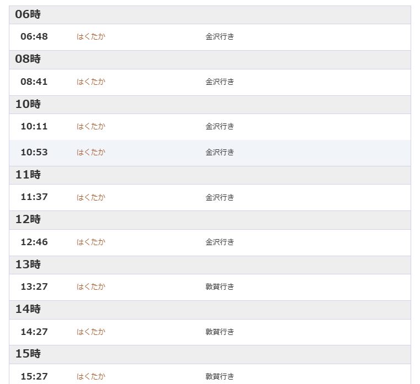Click 敦賀行き destination in the 14:27 row

(x=220, y=332)
